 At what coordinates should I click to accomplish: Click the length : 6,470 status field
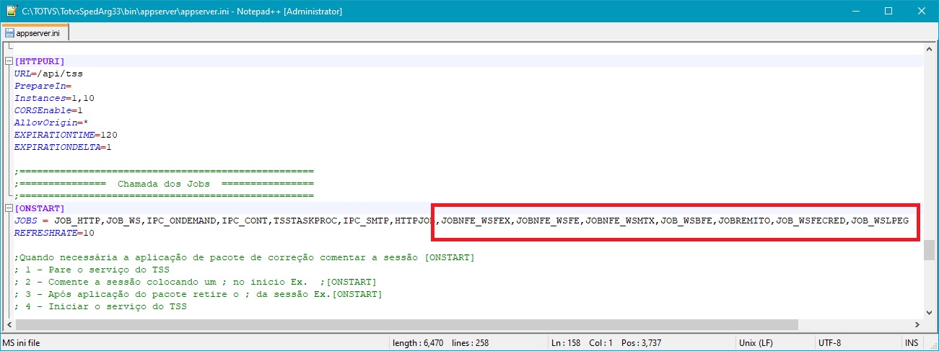418,343
